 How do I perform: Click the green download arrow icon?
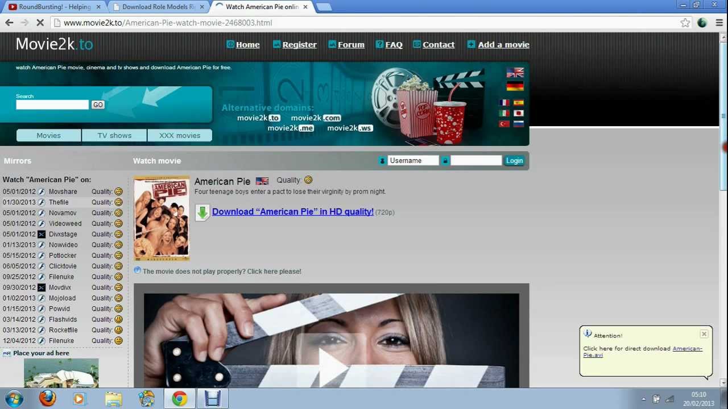tap(202, 212)
